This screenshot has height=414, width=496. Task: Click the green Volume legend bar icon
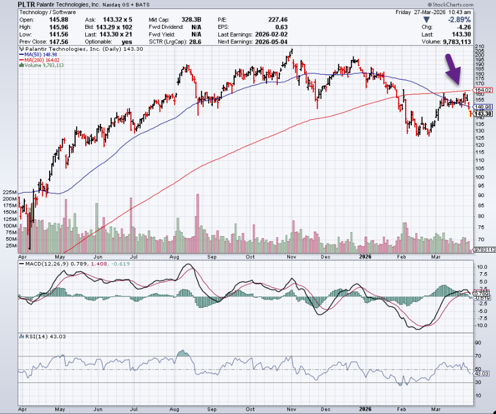point(21,65)
